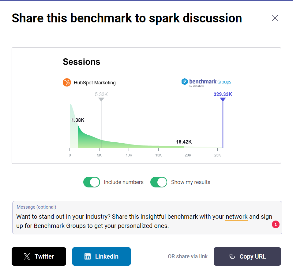Click the underlined word network in the message
This screenshot has width=293, height=277.
237,217
